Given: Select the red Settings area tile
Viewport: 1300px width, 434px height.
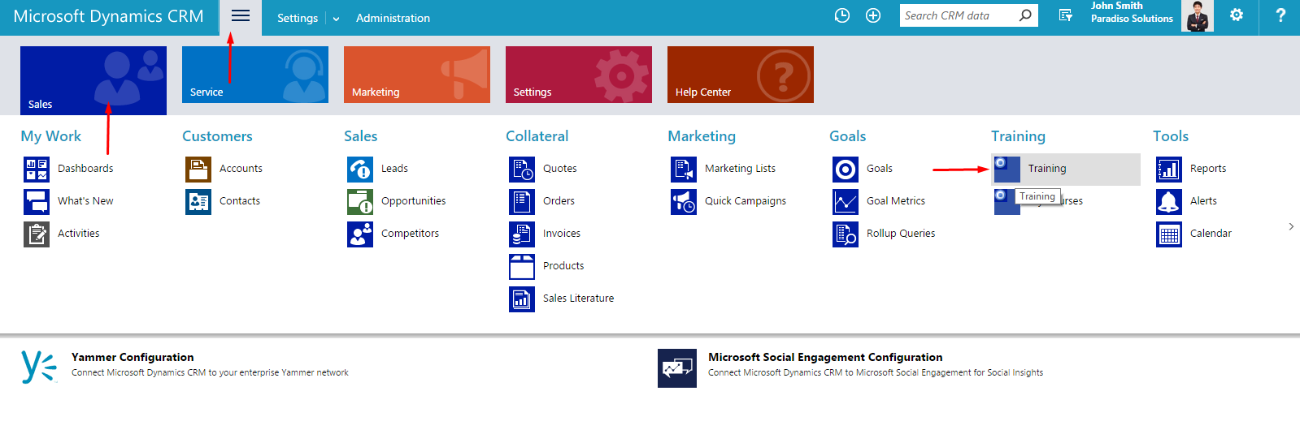Looking at the screenshot, I should coord(579,75).
